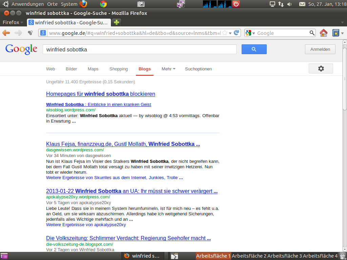Launch Chrome from the top panel icon

point(103,4)
